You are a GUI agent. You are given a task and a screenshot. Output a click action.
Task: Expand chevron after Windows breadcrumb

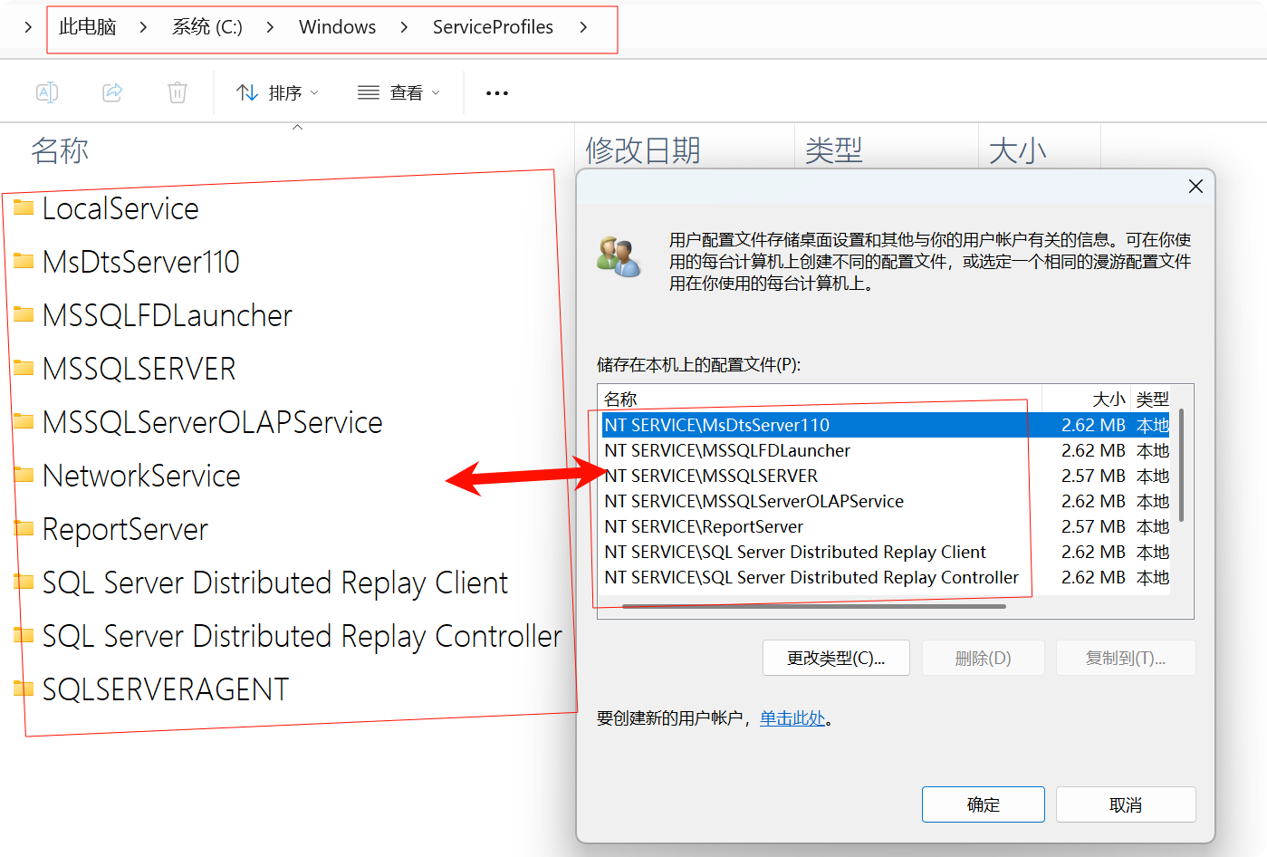[404, 27]
